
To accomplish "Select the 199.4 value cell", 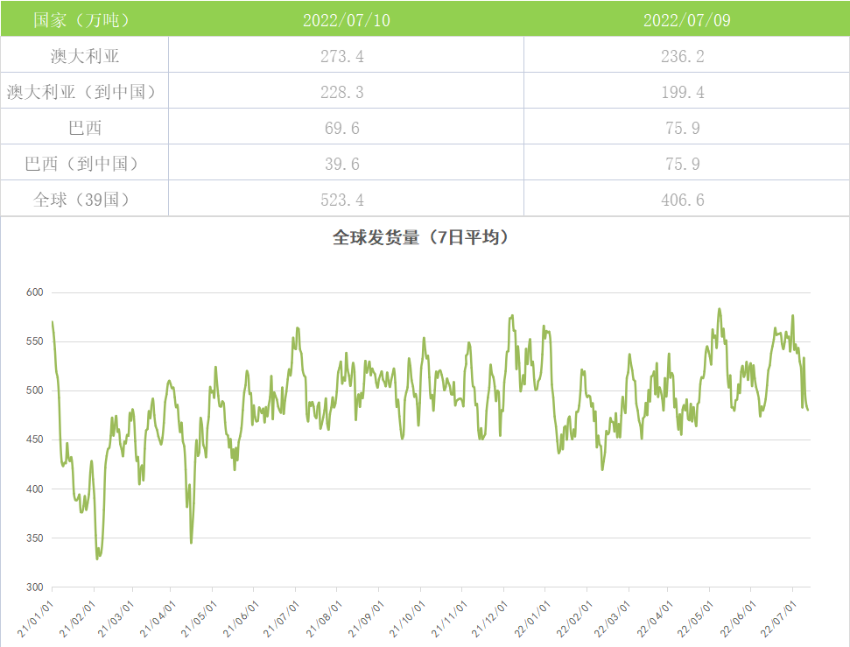I will click(x=686, y=92).
